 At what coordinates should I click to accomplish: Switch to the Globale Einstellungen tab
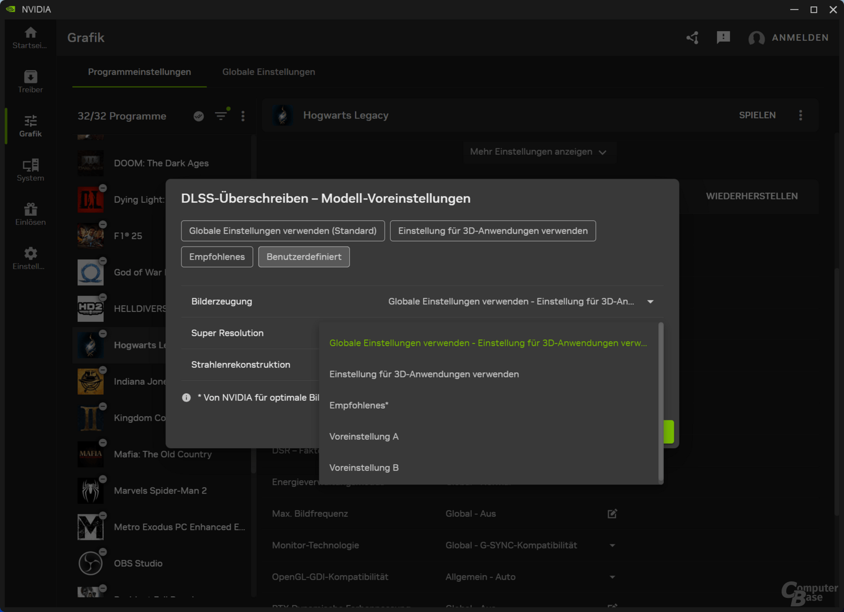[x=268, y=72]
